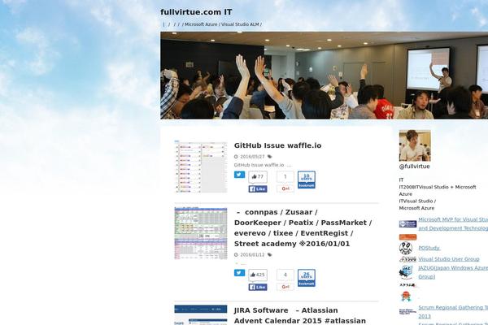Open JAZUG Japan Windows Azure Group link
The width and height of the screenshot is (488, 325).
click(x=453, y=272)
